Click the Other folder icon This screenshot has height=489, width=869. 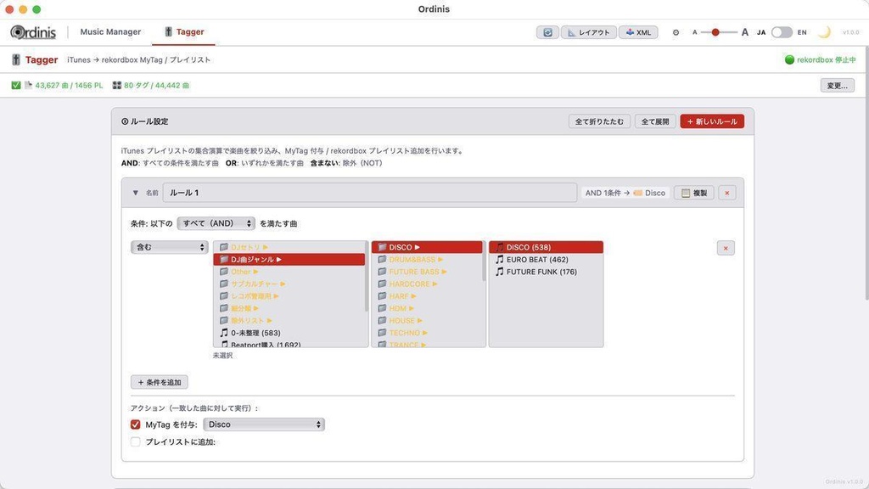tap(224, 272)
